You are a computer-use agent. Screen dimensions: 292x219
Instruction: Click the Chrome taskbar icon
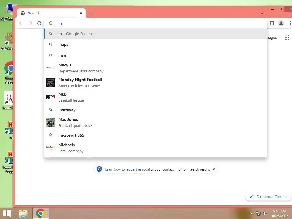41,213
